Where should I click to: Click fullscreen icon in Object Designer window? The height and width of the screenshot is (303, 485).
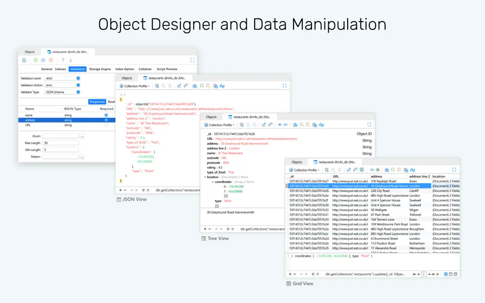[192, 60]
